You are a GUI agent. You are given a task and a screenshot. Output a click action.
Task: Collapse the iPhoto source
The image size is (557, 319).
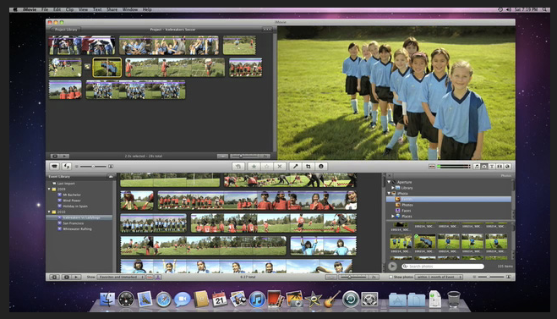point(389,193)
